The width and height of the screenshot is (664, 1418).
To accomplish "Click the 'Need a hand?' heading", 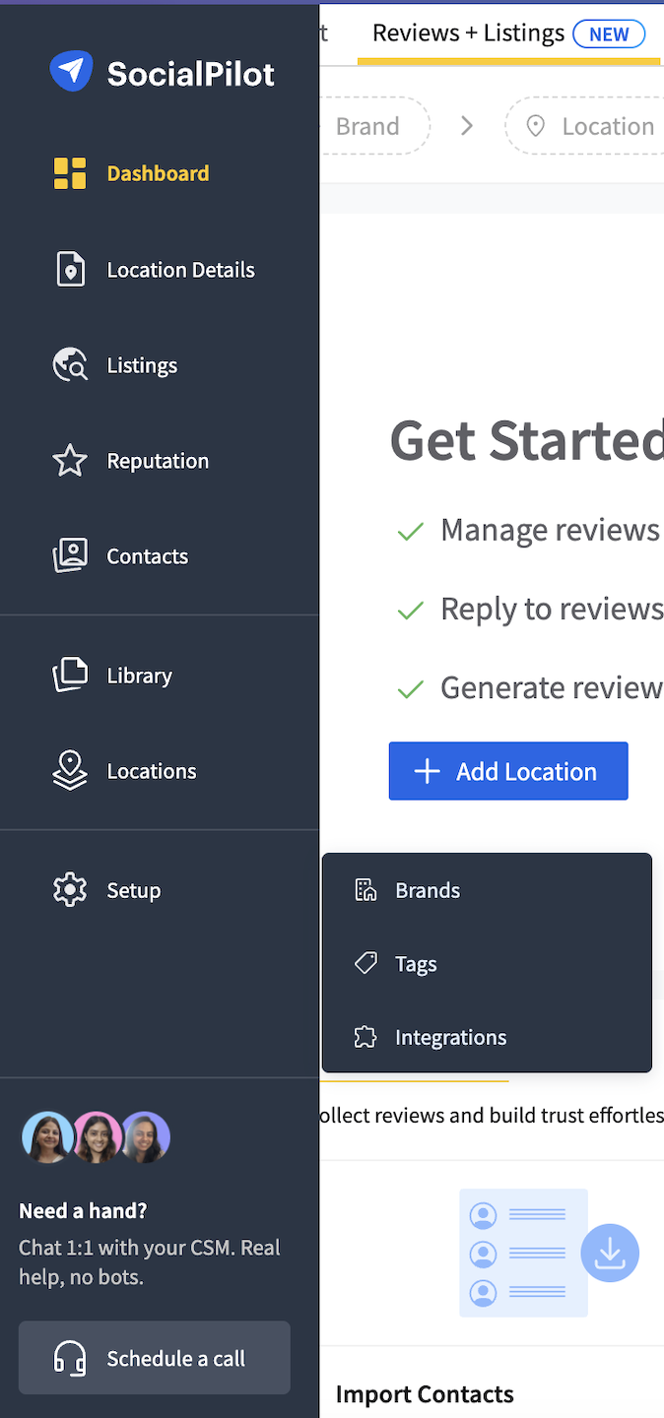I will (x=83, y=1211).
